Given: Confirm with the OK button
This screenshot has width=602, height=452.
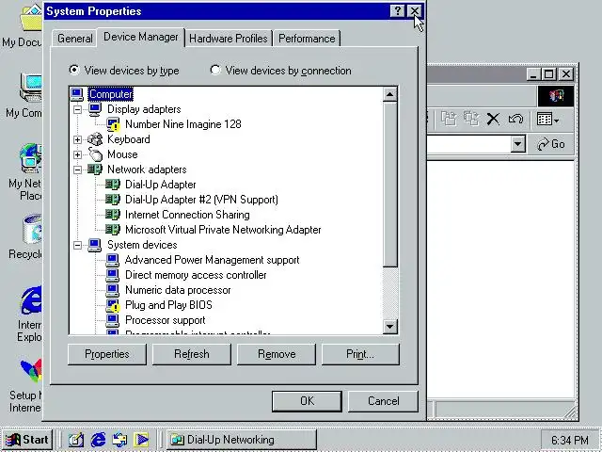Looking at the screenshot, I should 307,401.
